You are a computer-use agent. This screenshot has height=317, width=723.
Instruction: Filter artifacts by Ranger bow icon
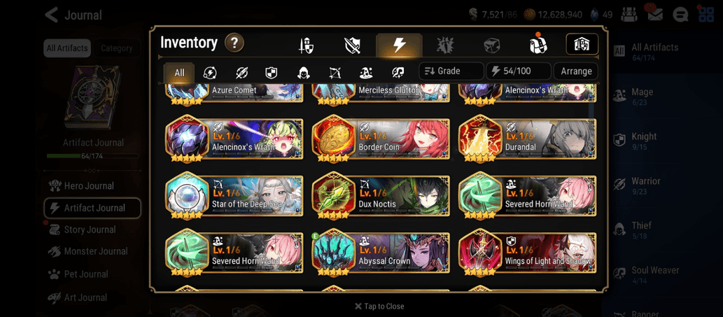point(335,72)
